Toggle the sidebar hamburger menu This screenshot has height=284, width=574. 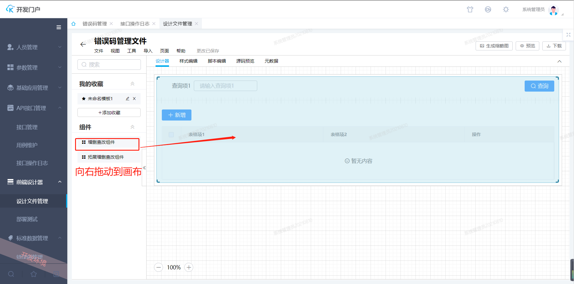(59, 27)
